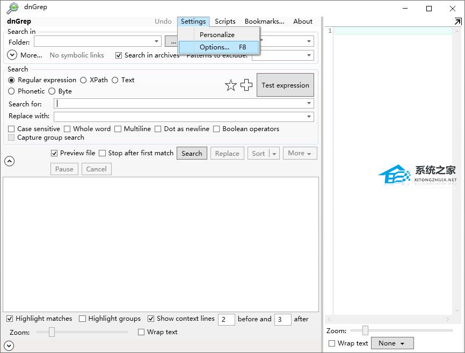Click the pop-out arrow icon in preview pane
Viewport: 465px width, 353px height.
(457, 21)
